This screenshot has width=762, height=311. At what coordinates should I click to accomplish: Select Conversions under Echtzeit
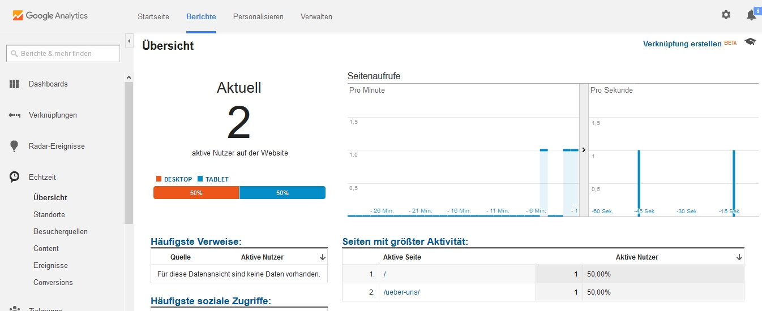point(53,283)
